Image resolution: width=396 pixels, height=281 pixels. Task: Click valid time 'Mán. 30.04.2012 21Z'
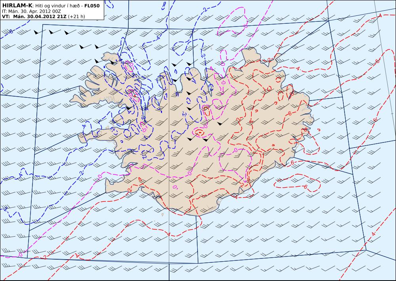click(40, 17)
